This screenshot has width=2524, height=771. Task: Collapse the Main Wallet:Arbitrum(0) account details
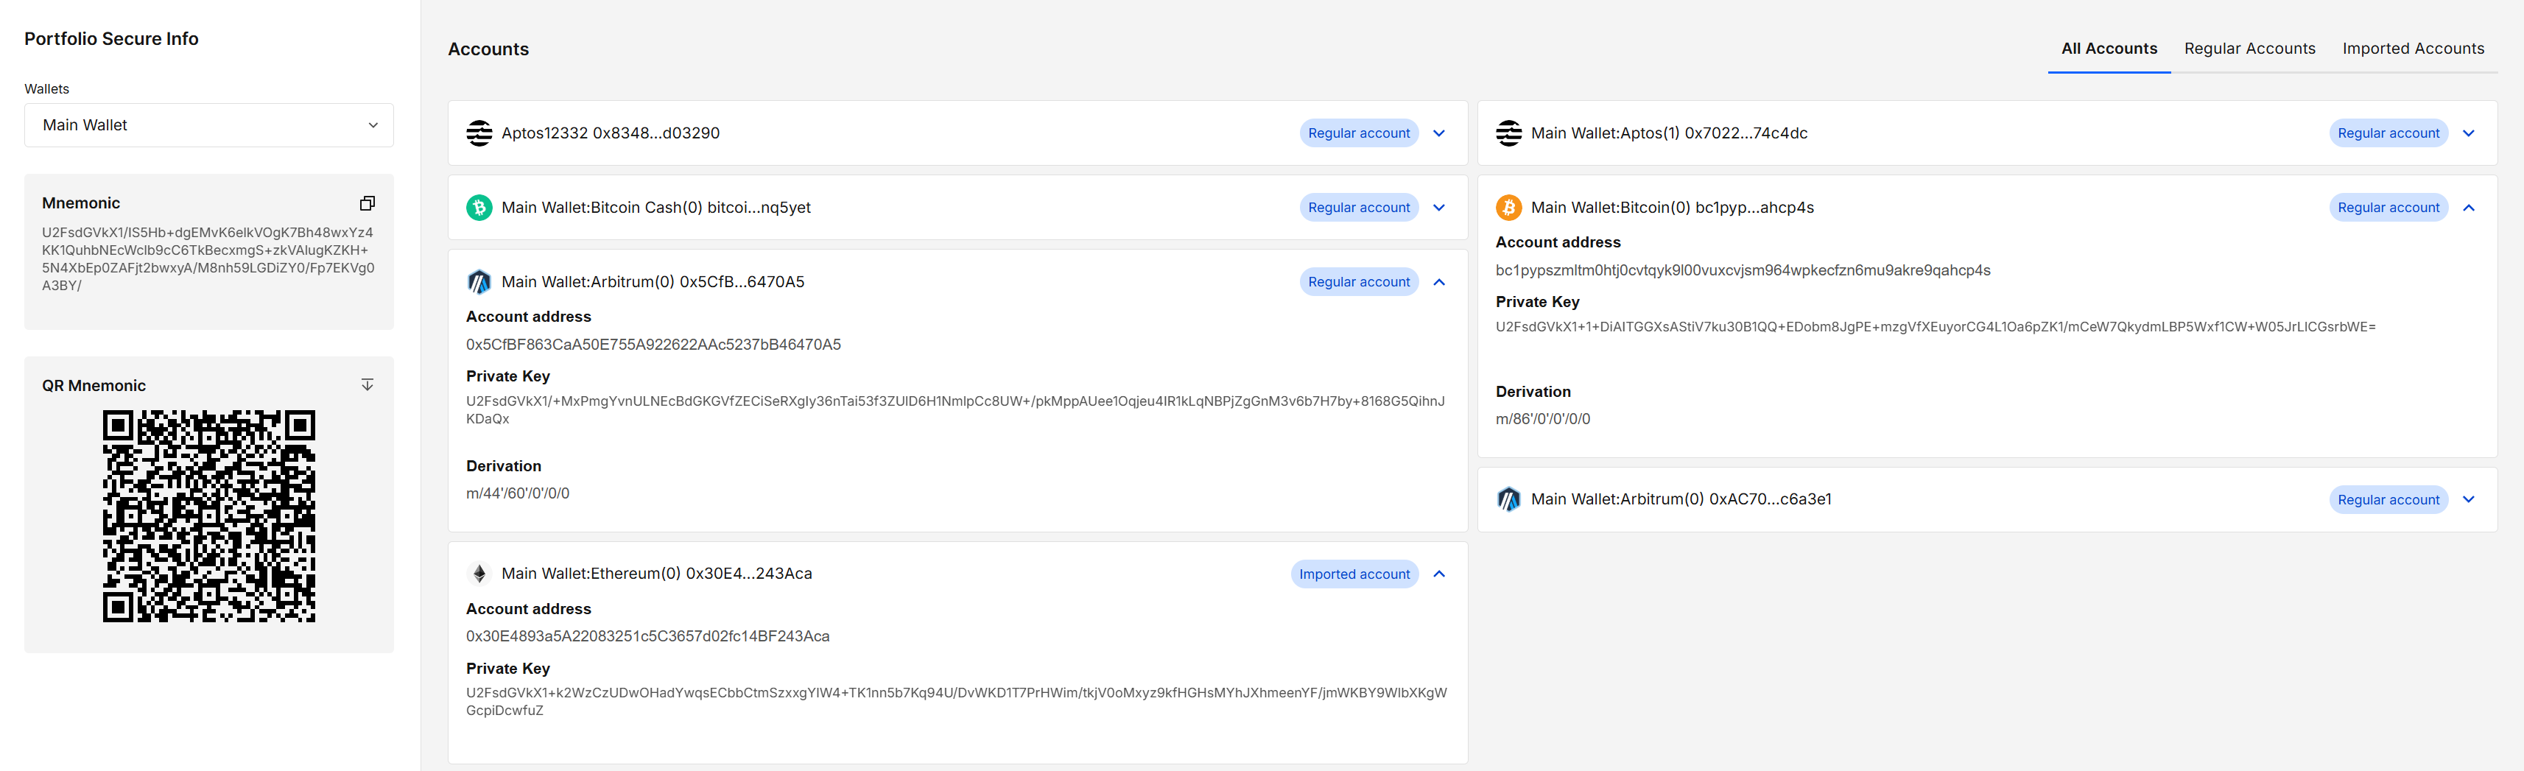click(x=1439, y=281)
